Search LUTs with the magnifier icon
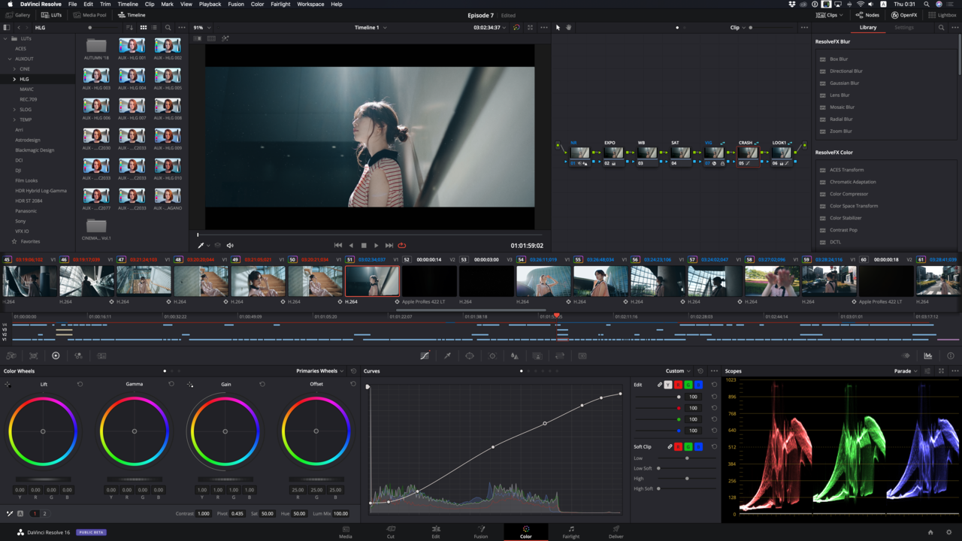Viewport: 962px width, 541px height. 168,28
